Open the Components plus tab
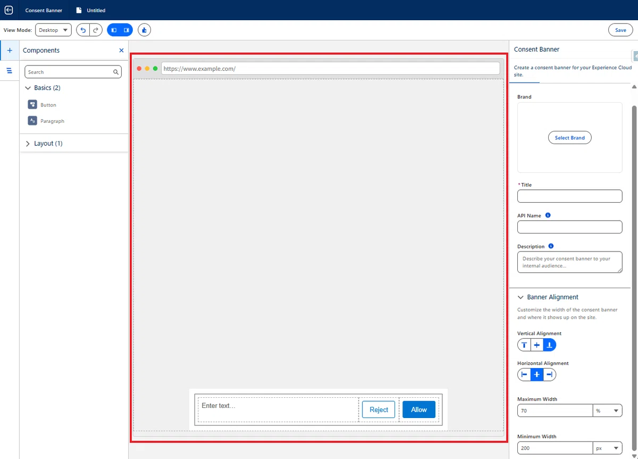 tap(10, 50)
